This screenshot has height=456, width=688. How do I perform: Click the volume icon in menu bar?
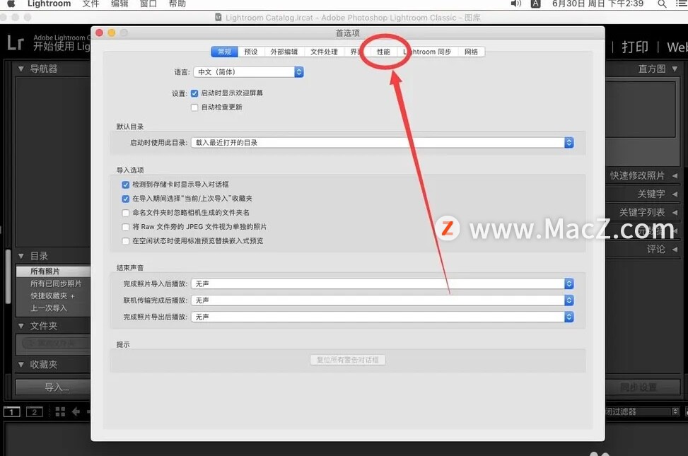(x=516, y=4)
